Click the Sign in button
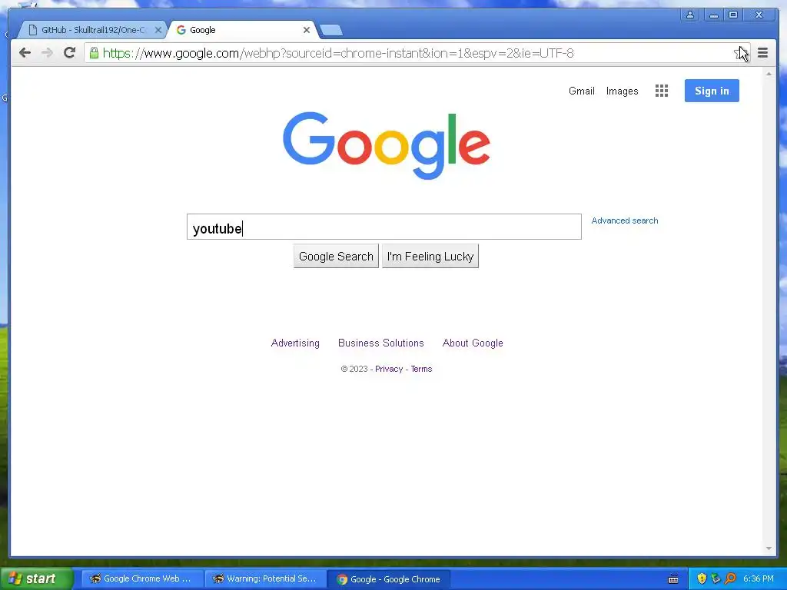This screenshot has width=787, height=590. (712, 91)
